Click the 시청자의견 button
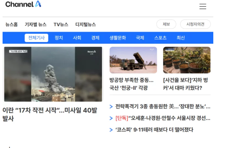The width and height of the screenshot is (227, 148). 195,24
